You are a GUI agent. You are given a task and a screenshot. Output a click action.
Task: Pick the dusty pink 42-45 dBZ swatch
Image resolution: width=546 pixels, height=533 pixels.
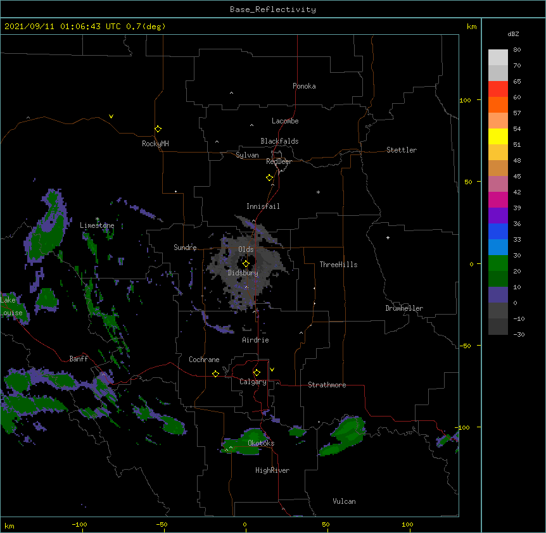(x=498, y=184)
